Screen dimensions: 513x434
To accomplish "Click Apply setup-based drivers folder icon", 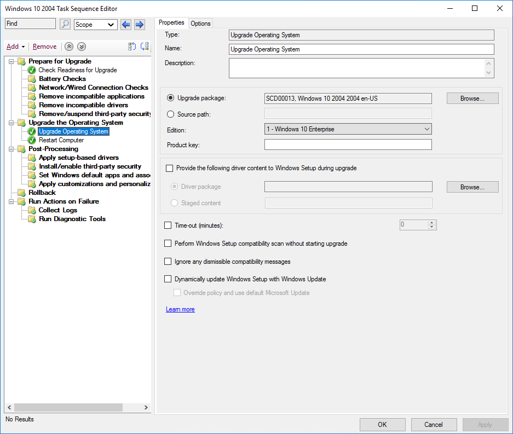I will (32, 158).
